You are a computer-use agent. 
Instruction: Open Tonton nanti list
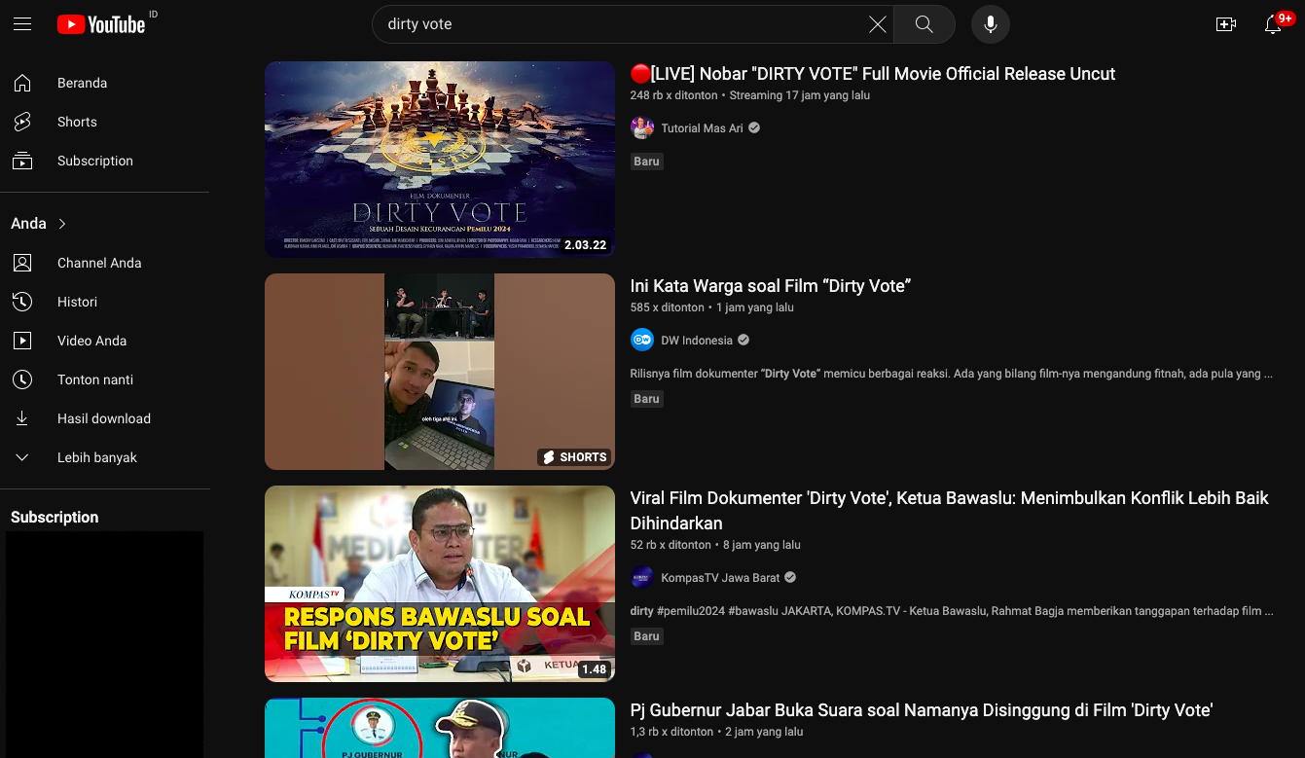(x=94, y=379)
